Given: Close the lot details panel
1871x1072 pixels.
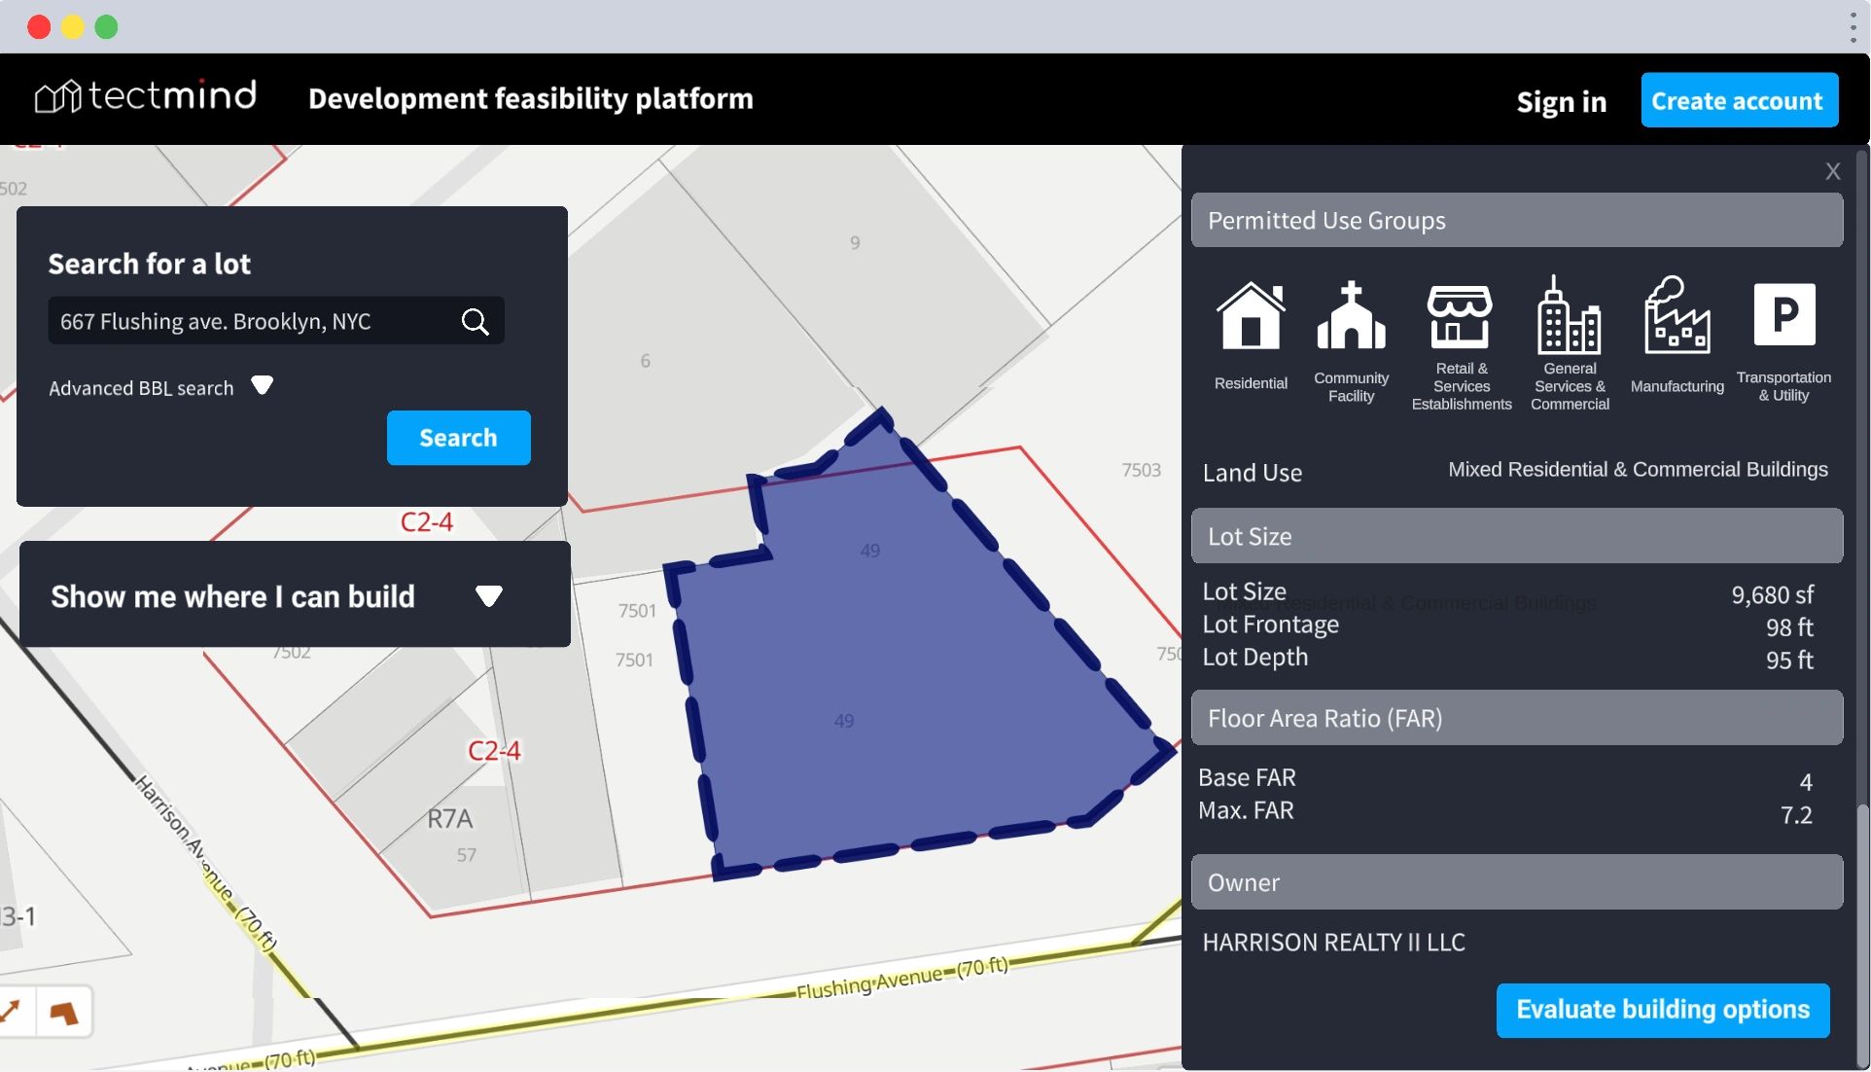Looking at the screenshot, I should pyautogui.click(x=1832, y=172).
